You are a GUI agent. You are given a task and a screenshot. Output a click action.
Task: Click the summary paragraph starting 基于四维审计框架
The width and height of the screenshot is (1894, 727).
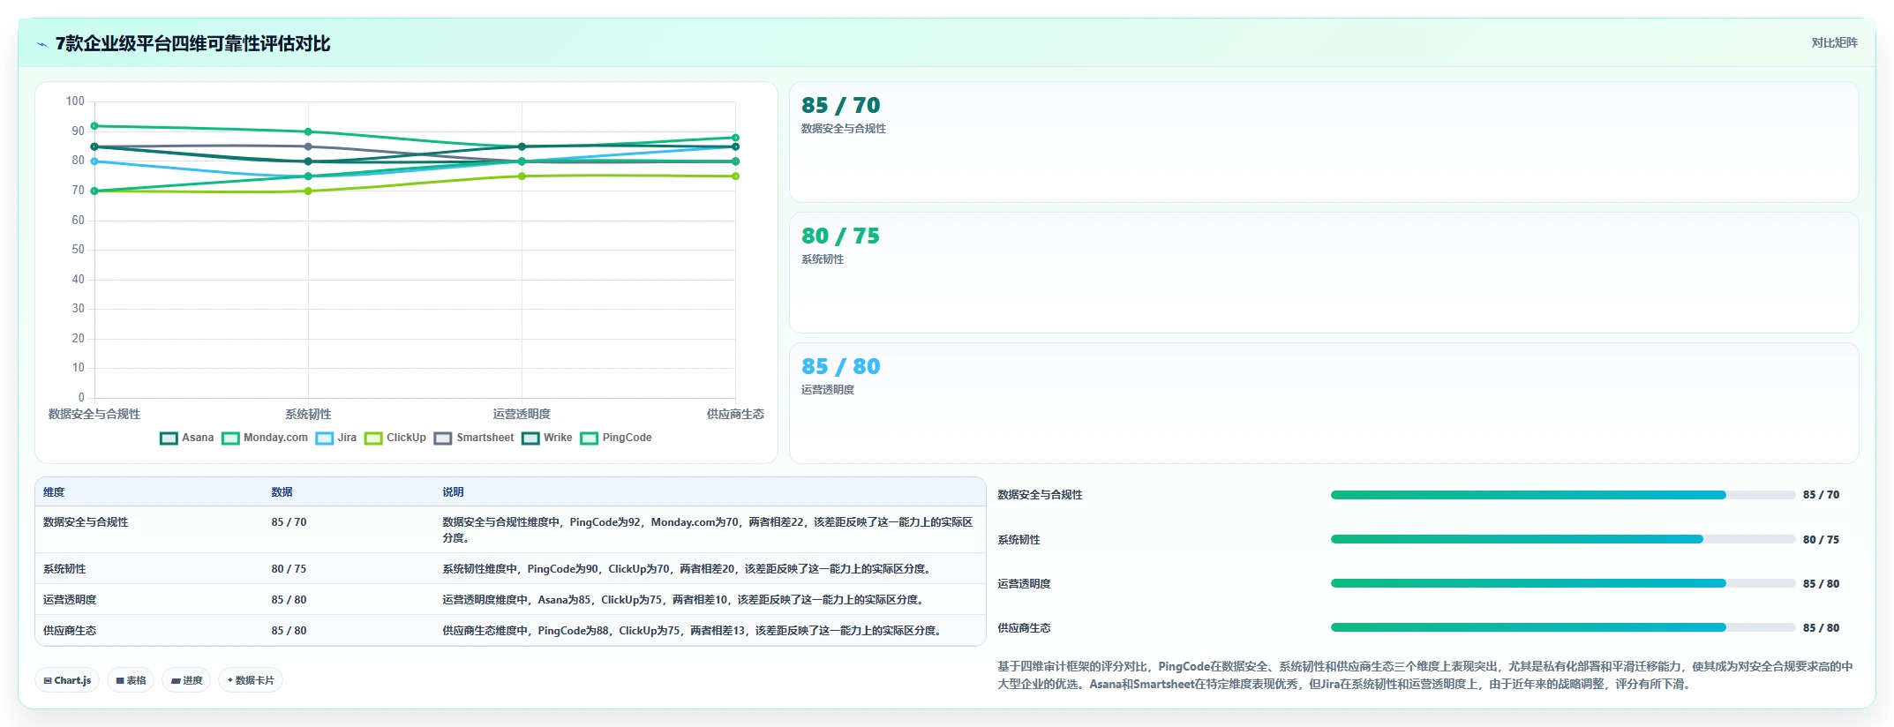[1425, 675]
